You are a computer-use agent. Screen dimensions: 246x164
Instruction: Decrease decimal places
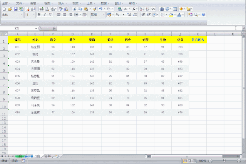(135, 15)
